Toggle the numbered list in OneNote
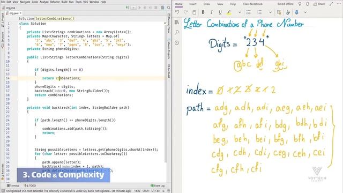Image resolution: width=343 pixels, height=193 pixels. pos(259,12)
